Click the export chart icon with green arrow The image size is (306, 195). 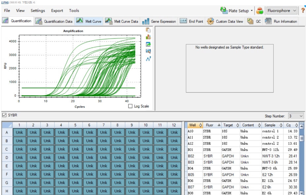click(x=148, y=44)
